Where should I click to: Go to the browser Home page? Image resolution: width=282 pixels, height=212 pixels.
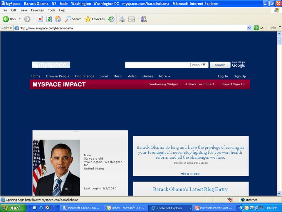(x=58, y=19)
